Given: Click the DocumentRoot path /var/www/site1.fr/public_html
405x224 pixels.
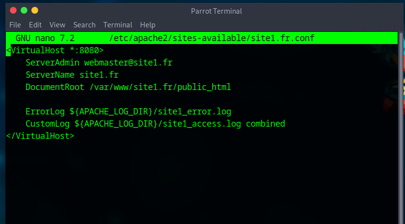Looking at the screenshot, I should (x=160, y=87).
